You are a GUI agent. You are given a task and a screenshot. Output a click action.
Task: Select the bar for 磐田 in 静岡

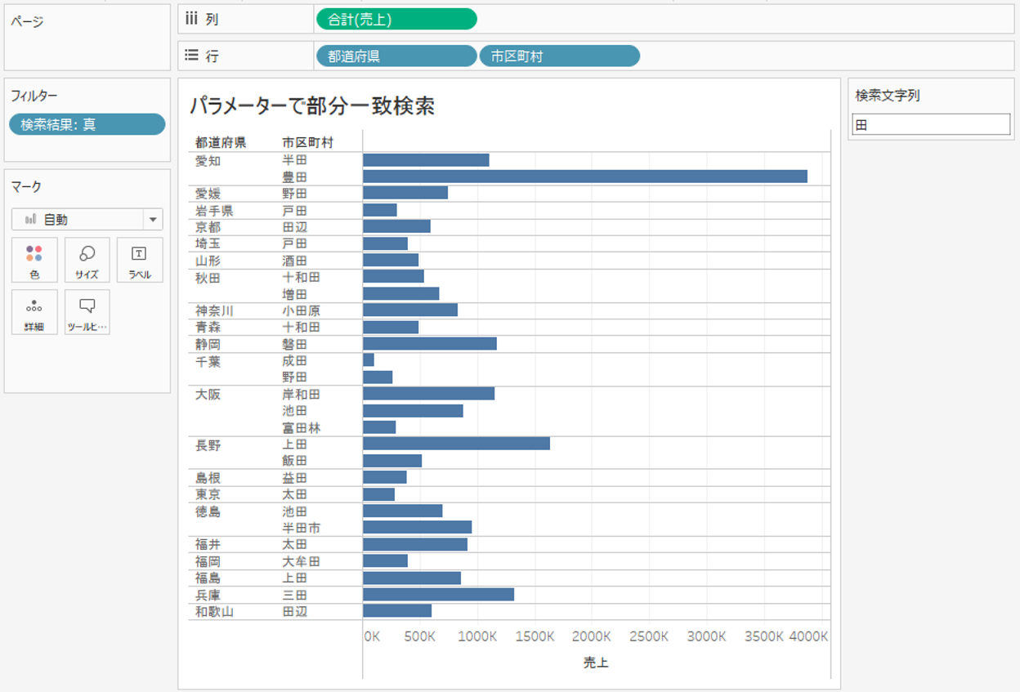(x=430, y=343)
